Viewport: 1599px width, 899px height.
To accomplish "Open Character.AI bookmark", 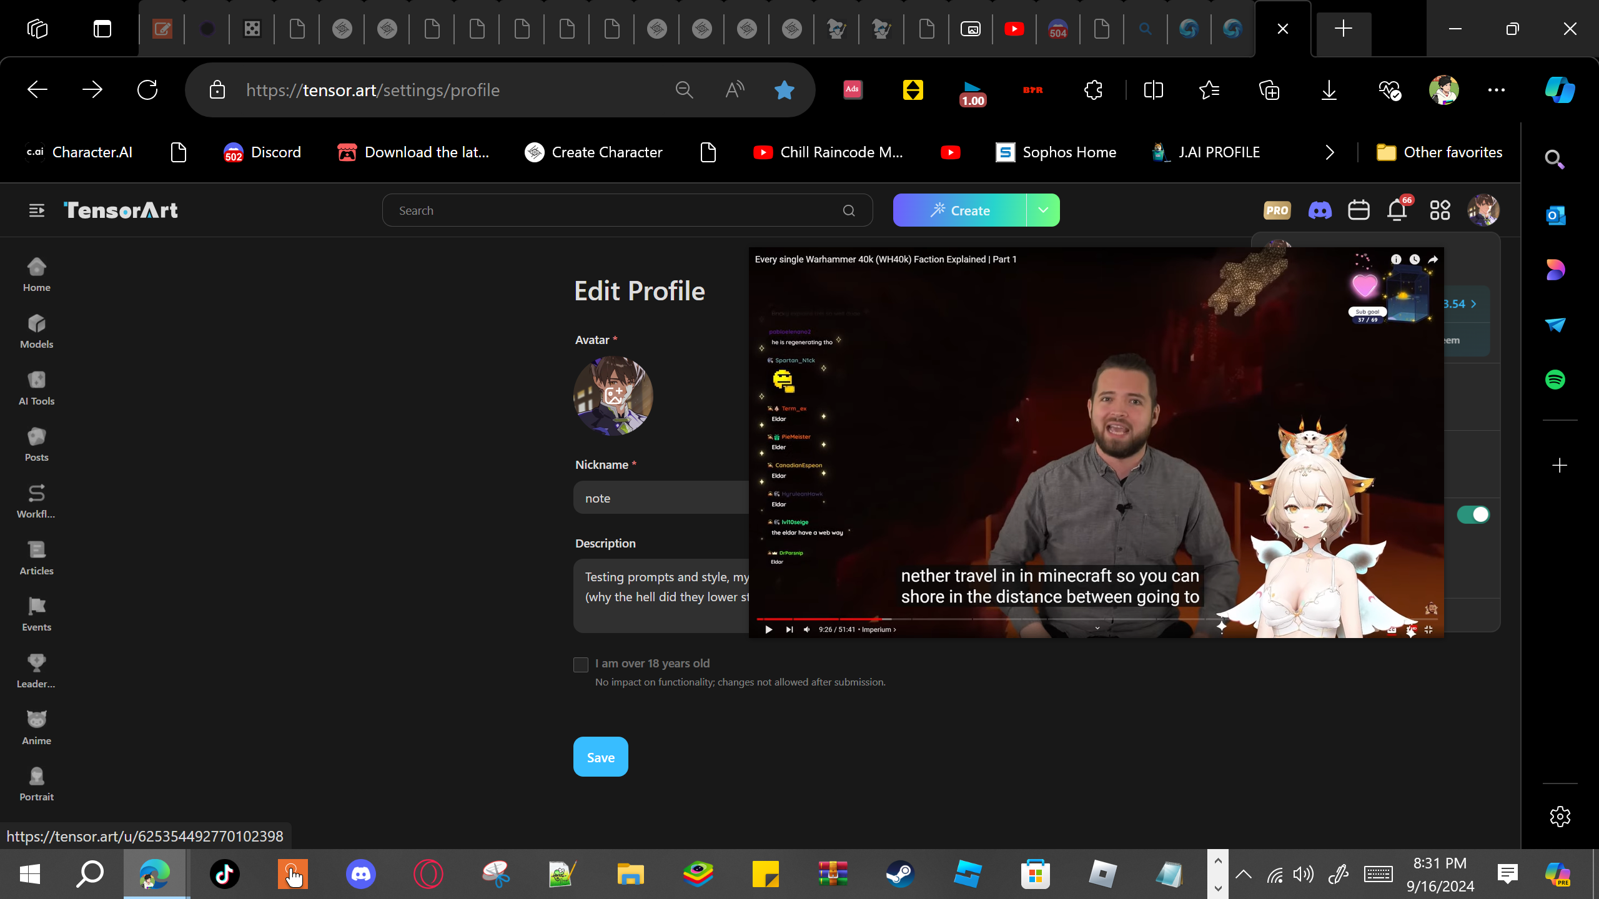I will point(79,152).
